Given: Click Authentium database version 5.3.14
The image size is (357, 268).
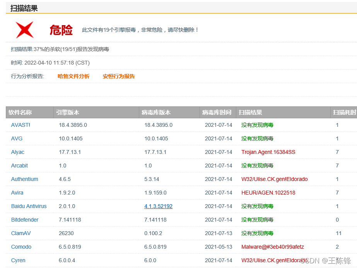Looking at the screenshot, I should (x=152, y=179).
